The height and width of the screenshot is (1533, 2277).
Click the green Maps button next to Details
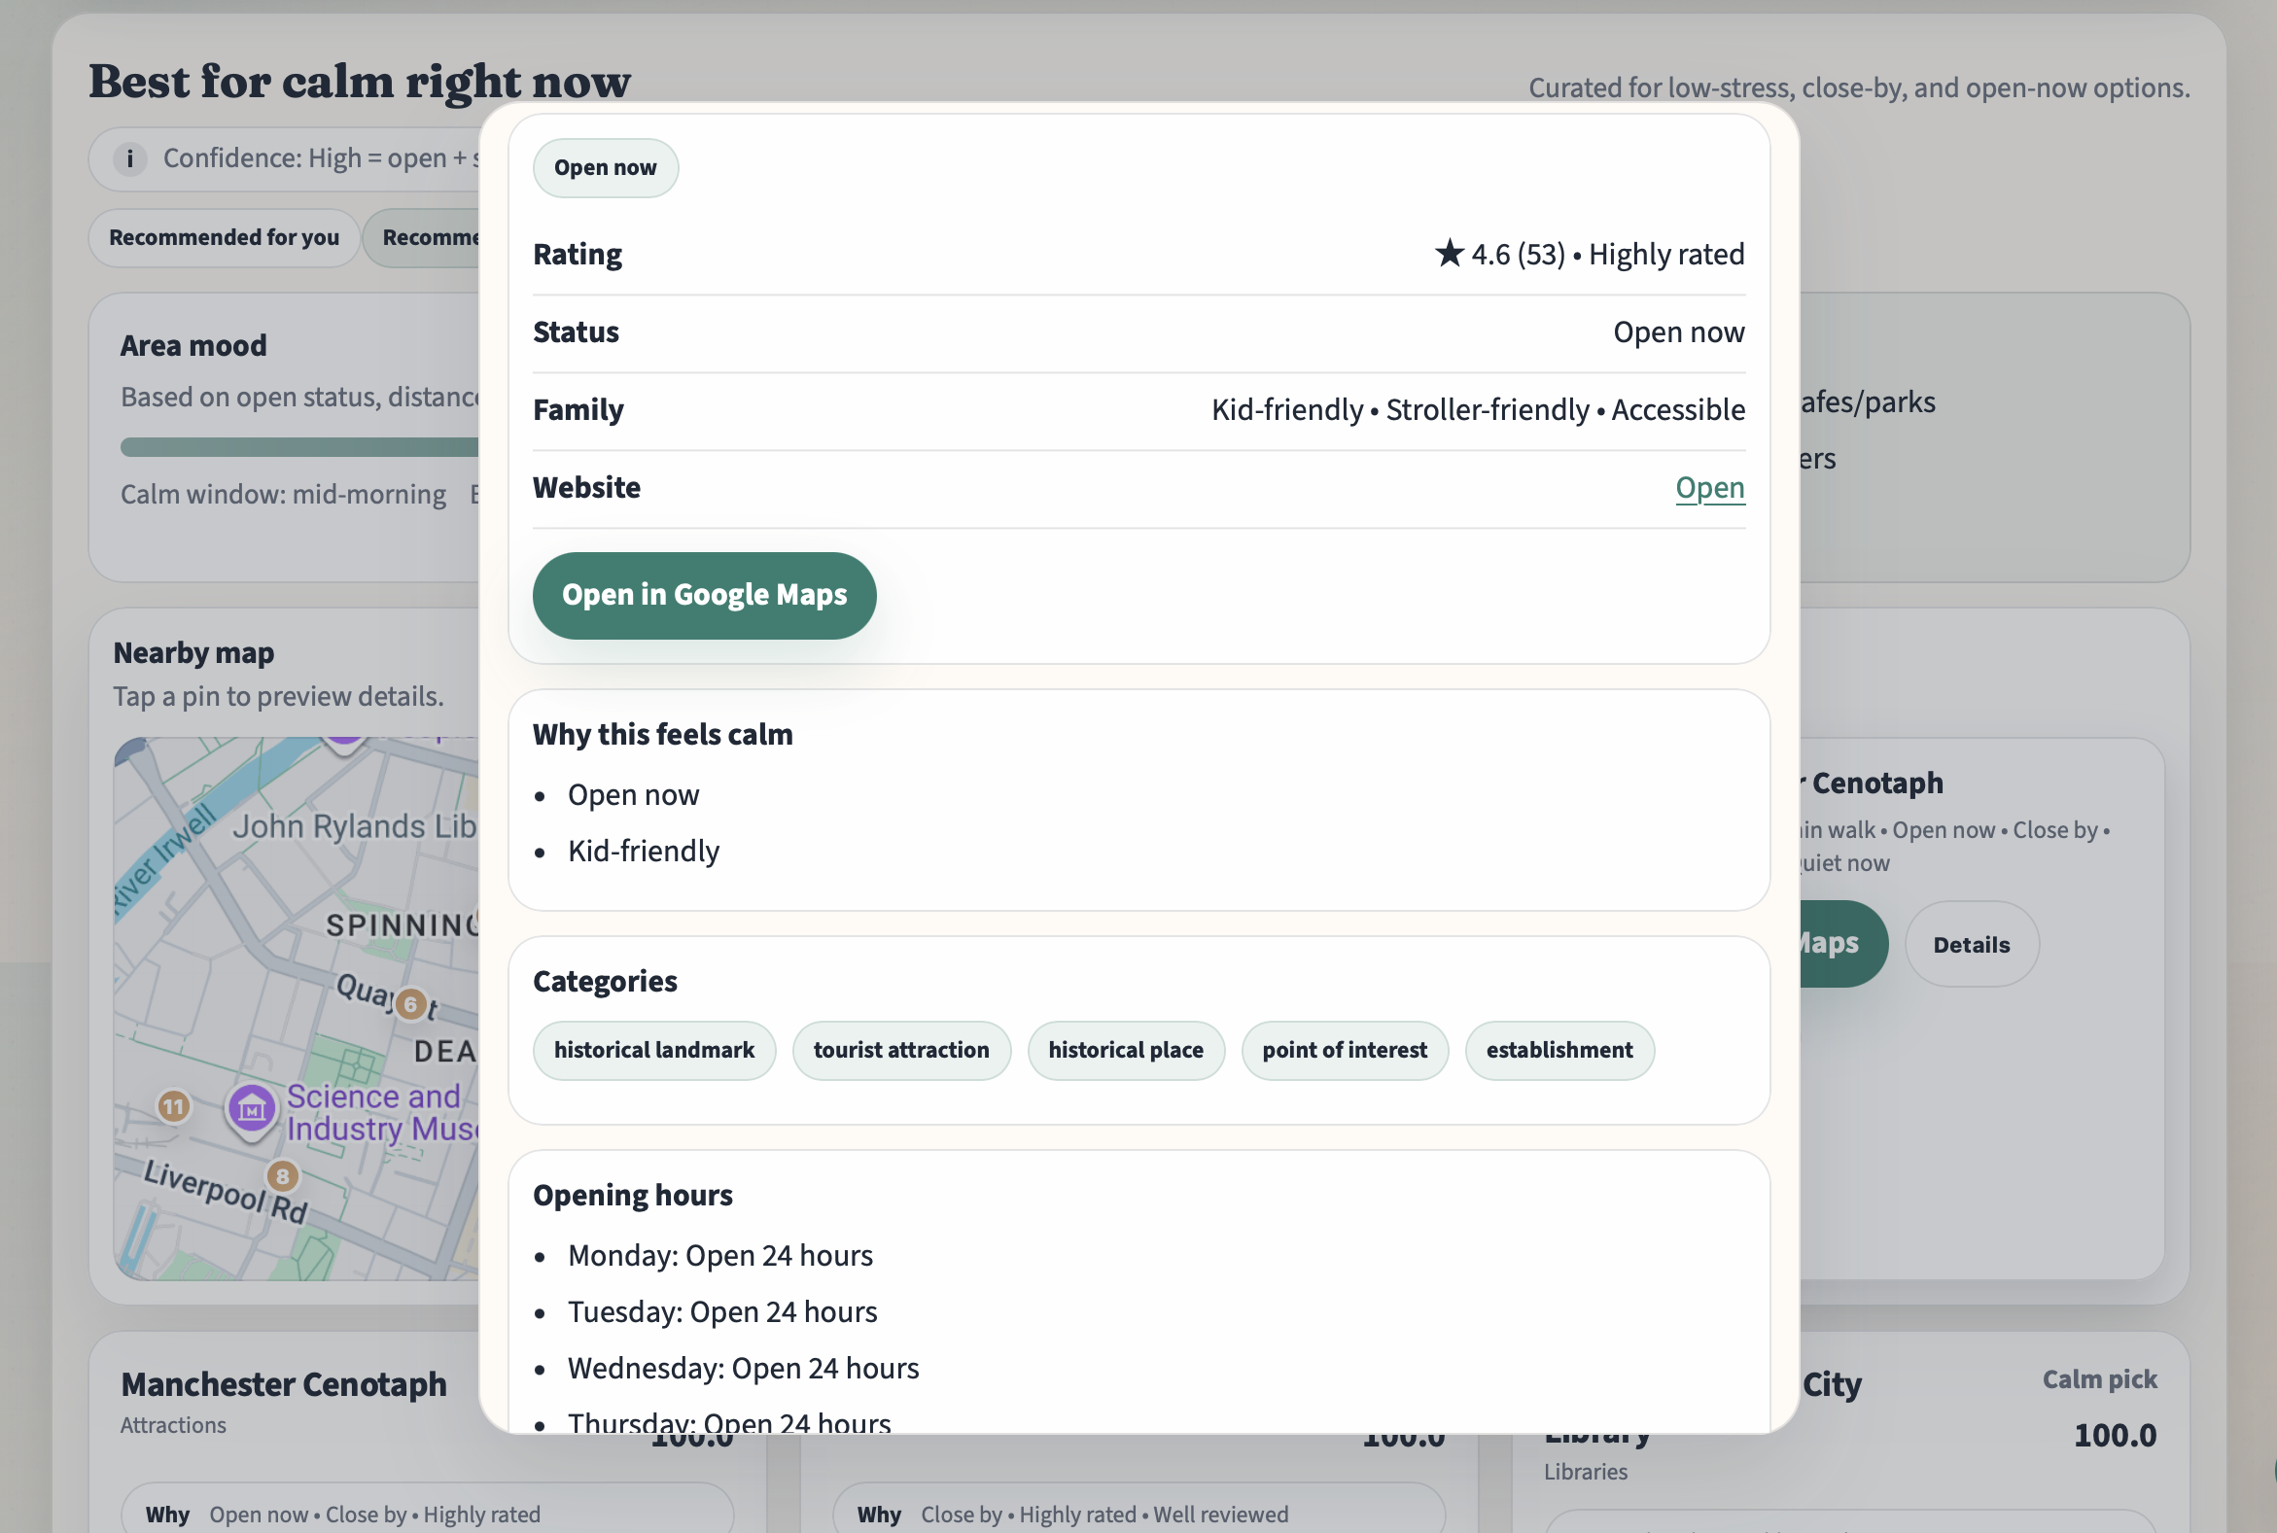tap(1836, 944)
